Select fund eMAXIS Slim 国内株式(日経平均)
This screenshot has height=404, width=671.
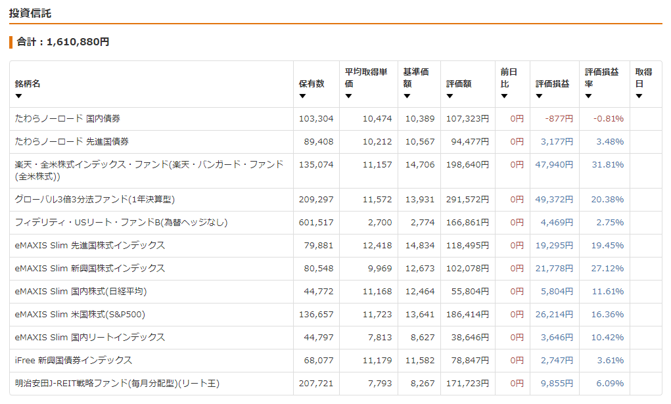coord(81,292)
